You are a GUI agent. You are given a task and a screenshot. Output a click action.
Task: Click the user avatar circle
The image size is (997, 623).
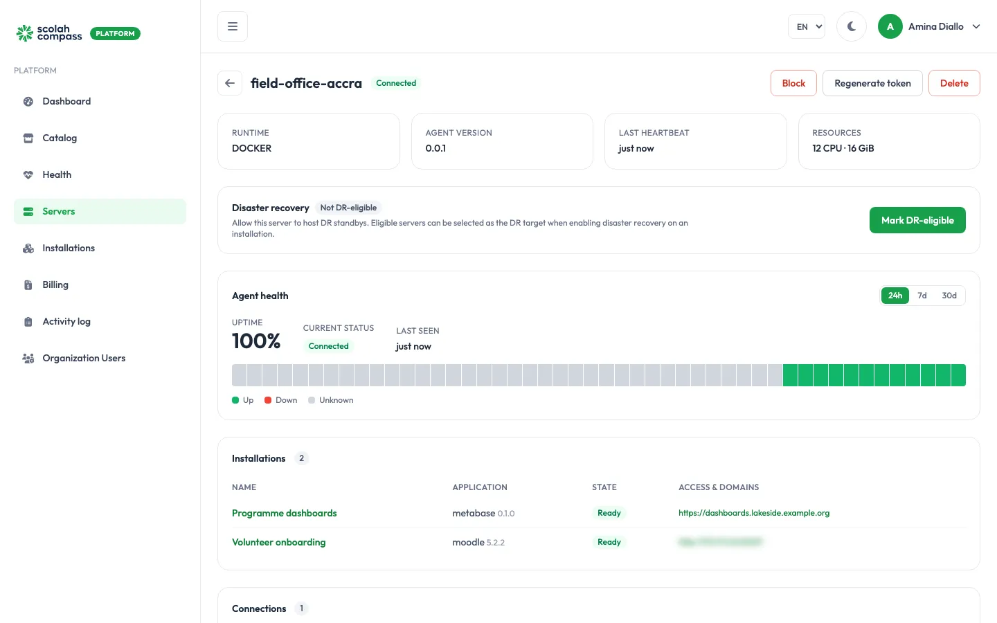[x=890, y=26]
